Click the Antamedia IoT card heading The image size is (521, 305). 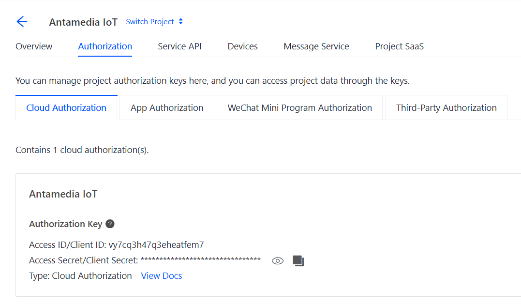(x=63, y=194)
